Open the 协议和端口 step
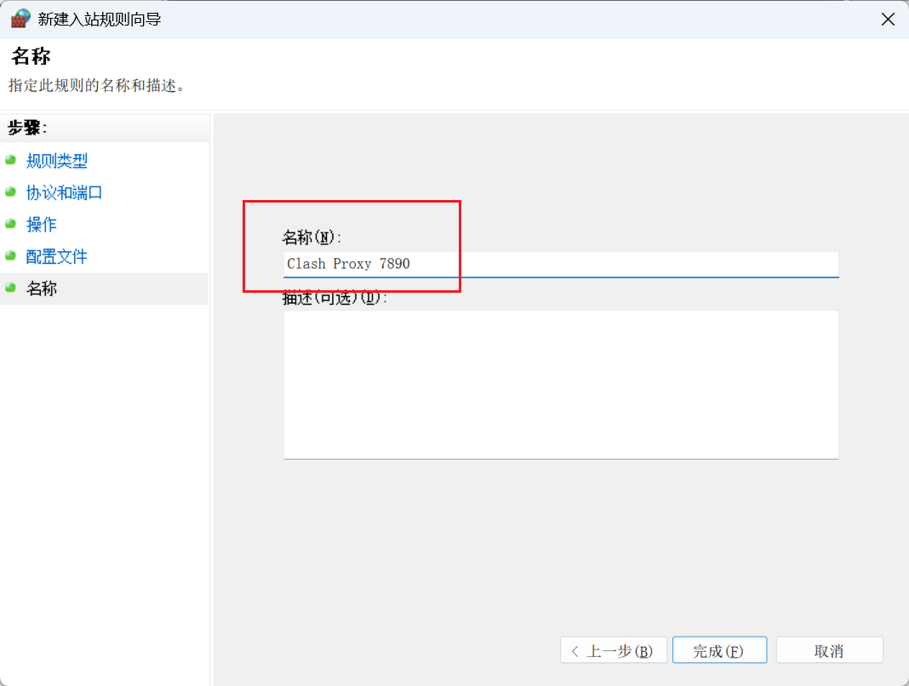 (x=65, y=193)
